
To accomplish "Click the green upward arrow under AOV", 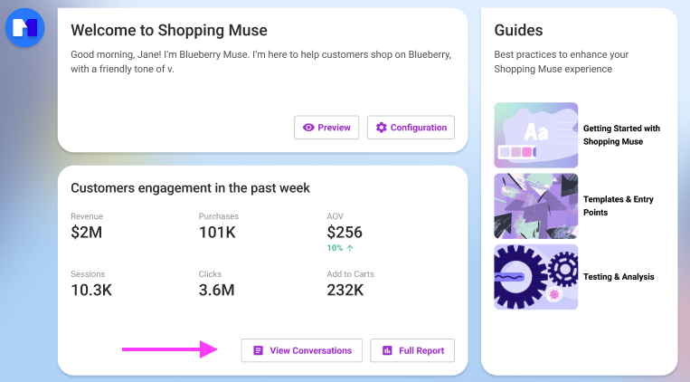I will pyautogui.click(x=350, y=248).
